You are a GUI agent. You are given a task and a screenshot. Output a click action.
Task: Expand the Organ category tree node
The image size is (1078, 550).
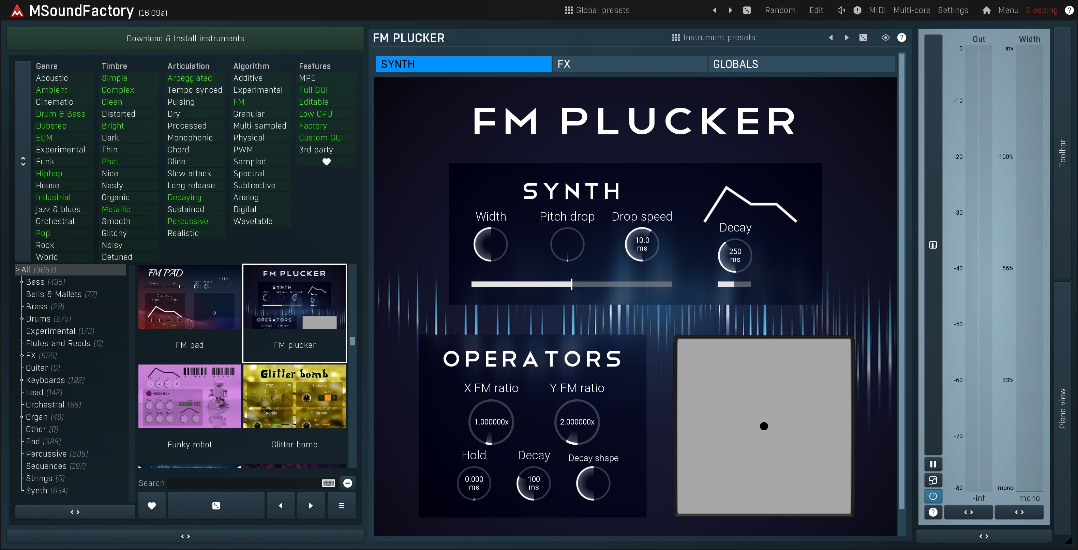click(22, 417)
